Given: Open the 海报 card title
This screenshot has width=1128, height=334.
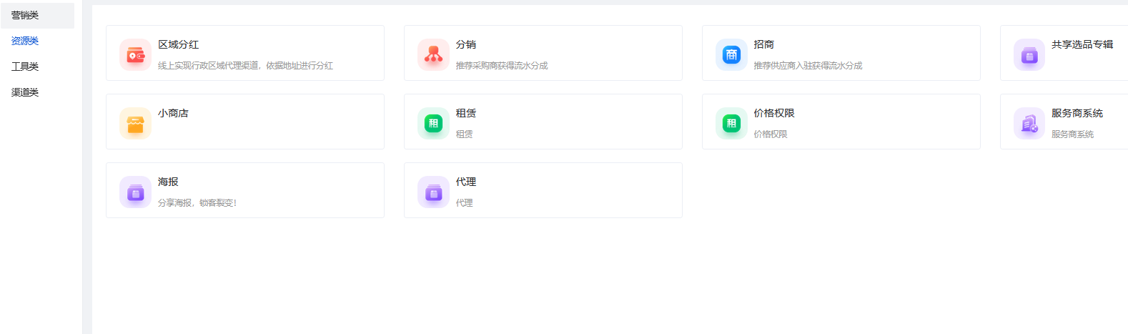Looking at the screenshot, I should (168, 182).
